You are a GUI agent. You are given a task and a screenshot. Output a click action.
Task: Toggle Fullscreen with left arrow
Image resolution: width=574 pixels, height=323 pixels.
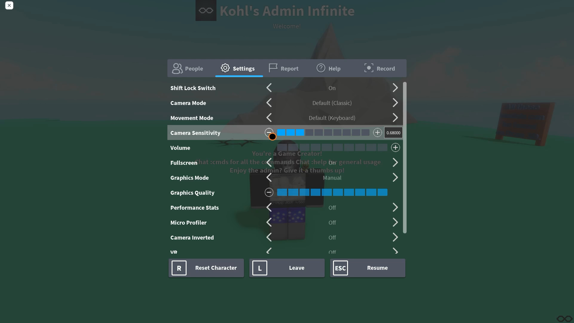pos(269,162)
